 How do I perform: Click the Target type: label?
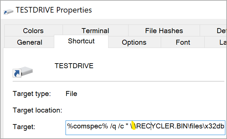pyautogui.click(x=32, y=94)
